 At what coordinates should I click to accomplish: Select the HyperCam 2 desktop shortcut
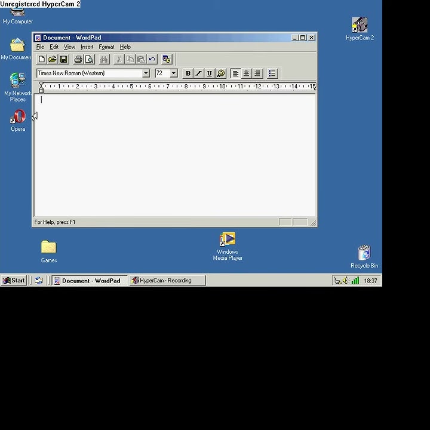[x=360, y=29]
